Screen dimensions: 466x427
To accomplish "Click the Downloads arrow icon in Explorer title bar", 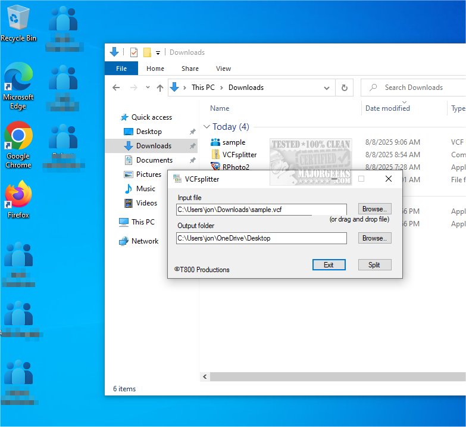I will click(x=114, y=52).
